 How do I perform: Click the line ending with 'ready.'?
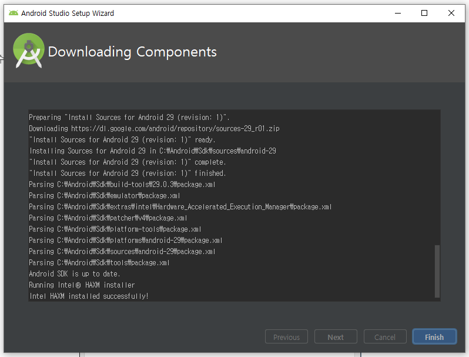coord(122,139)
